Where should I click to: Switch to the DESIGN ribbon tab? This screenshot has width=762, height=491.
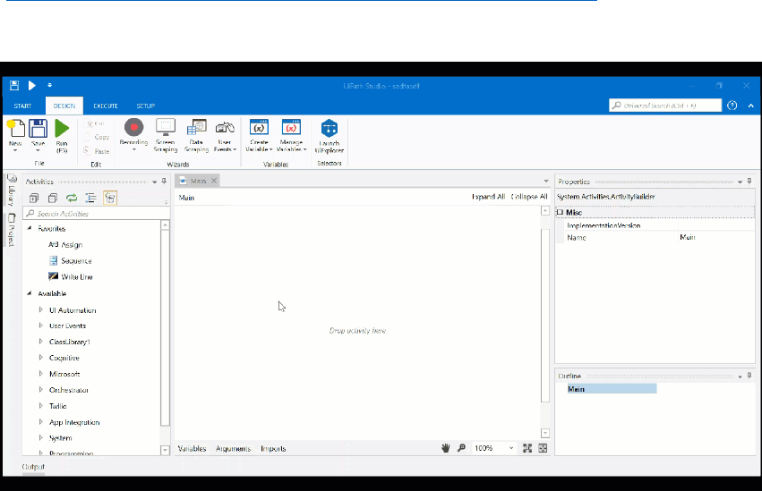pos(64,106)
